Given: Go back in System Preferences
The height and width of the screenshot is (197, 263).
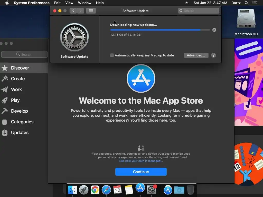Looking at the screenshot, I should point(73,11).
